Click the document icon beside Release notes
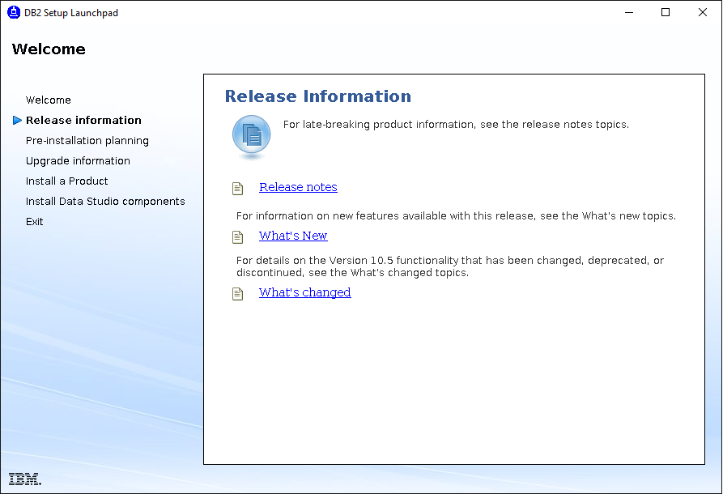The image size is (723, 494). pyautogui.click(x=237, y=188)
